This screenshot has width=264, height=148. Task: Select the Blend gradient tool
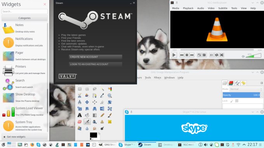coord(95,115)
